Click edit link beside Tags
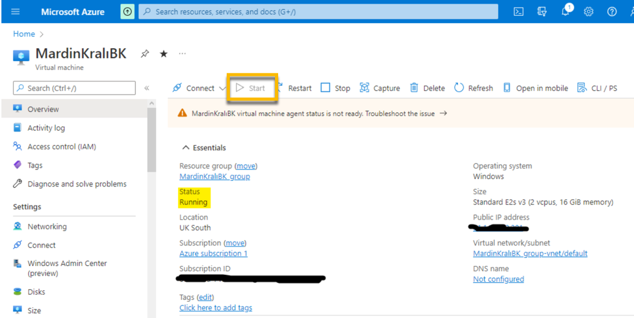Screen dimensions: 634x318 point(205,297)
